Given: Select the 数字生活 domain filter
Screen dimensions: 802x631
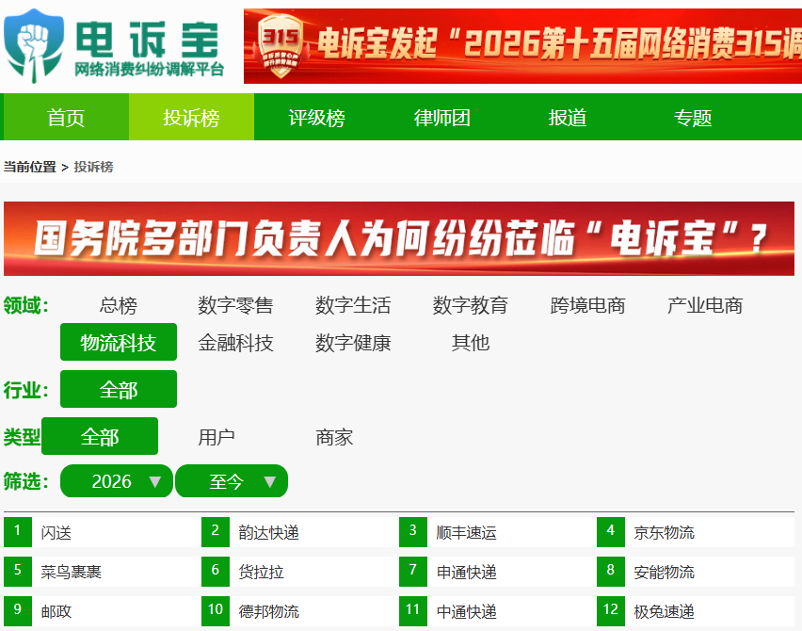Looking at the screenshot, I should point(353,305).
